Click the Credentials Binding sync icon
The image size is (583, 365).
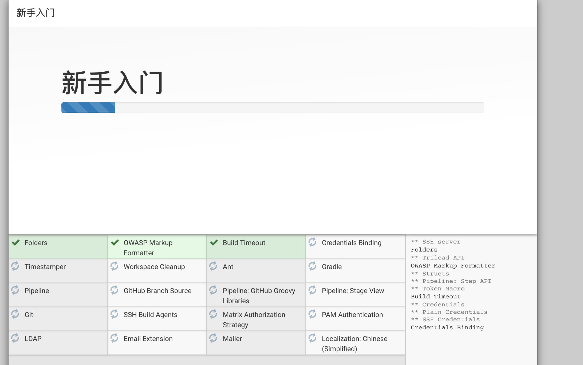click(x=313, y=242)
